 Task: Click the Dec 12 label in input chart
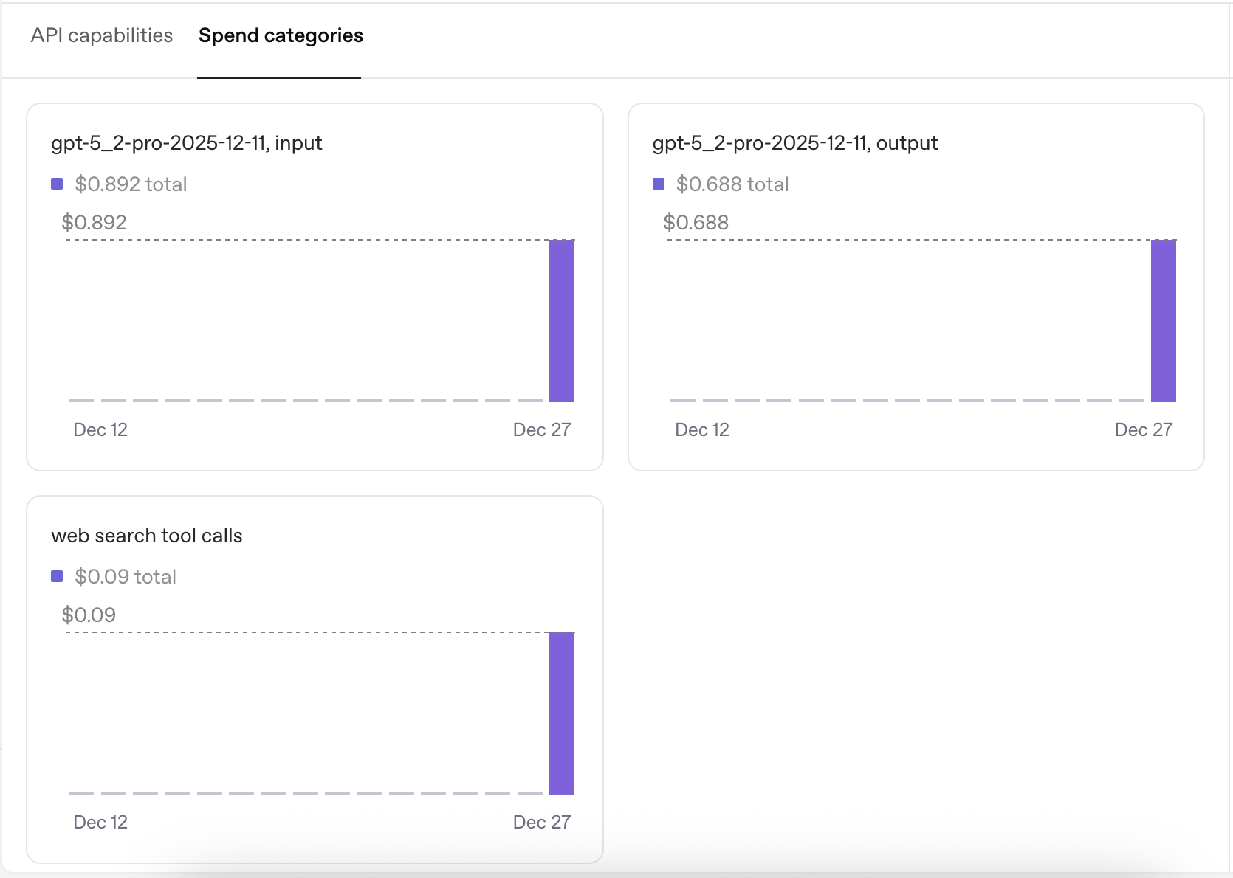pos(100,430)
